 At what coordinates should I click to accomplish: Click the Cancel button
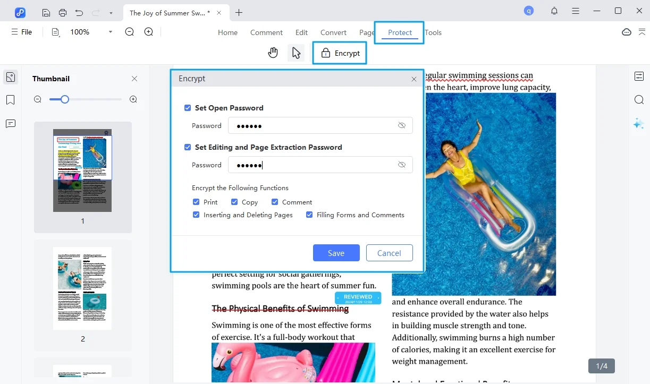[x=389, y=253]
